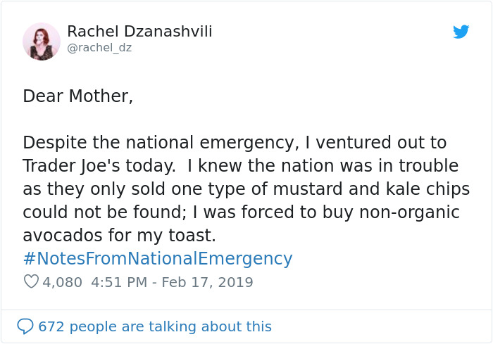Image resolution: width=493 pixels, height=344 pixels.
Task: Click the reply speech bubble icon
Action: click(x=25, y=326)
